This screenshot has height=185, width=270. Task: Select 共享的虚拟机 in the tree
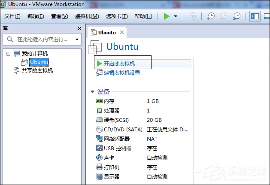tap(37, 71)
